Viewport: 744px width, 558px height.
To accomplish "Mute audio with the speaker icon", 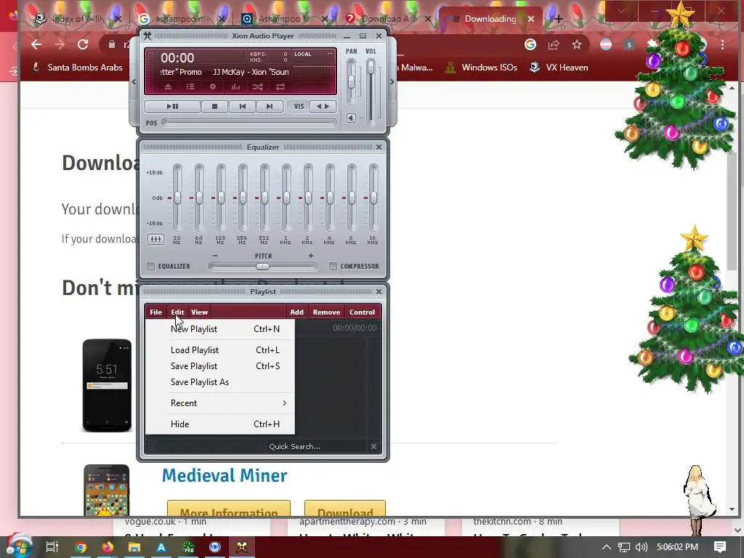I will coord(351,118).
